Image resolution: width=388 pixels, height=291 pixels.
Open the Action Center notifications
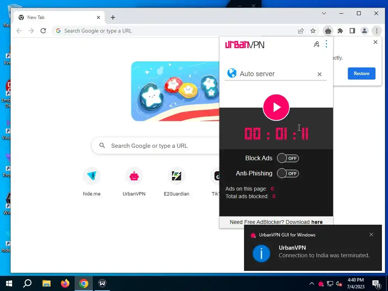tap(376, 284)
